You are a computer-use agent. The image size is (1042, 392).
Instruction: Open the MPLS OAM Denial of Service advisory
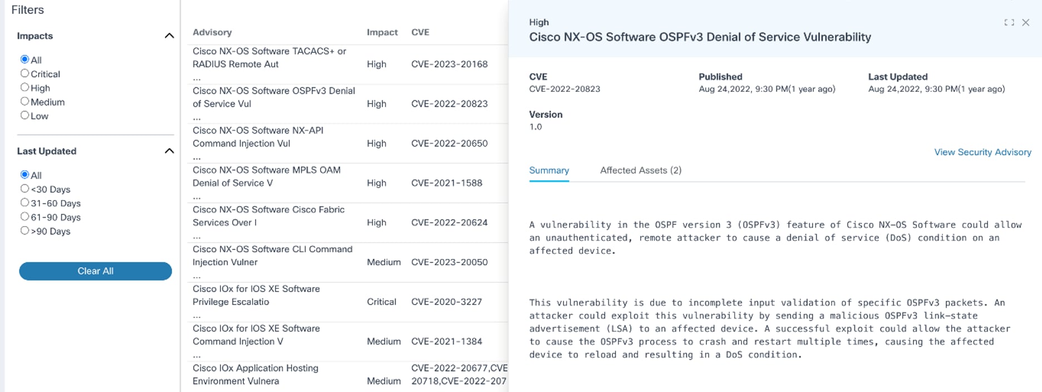point(266,177)
